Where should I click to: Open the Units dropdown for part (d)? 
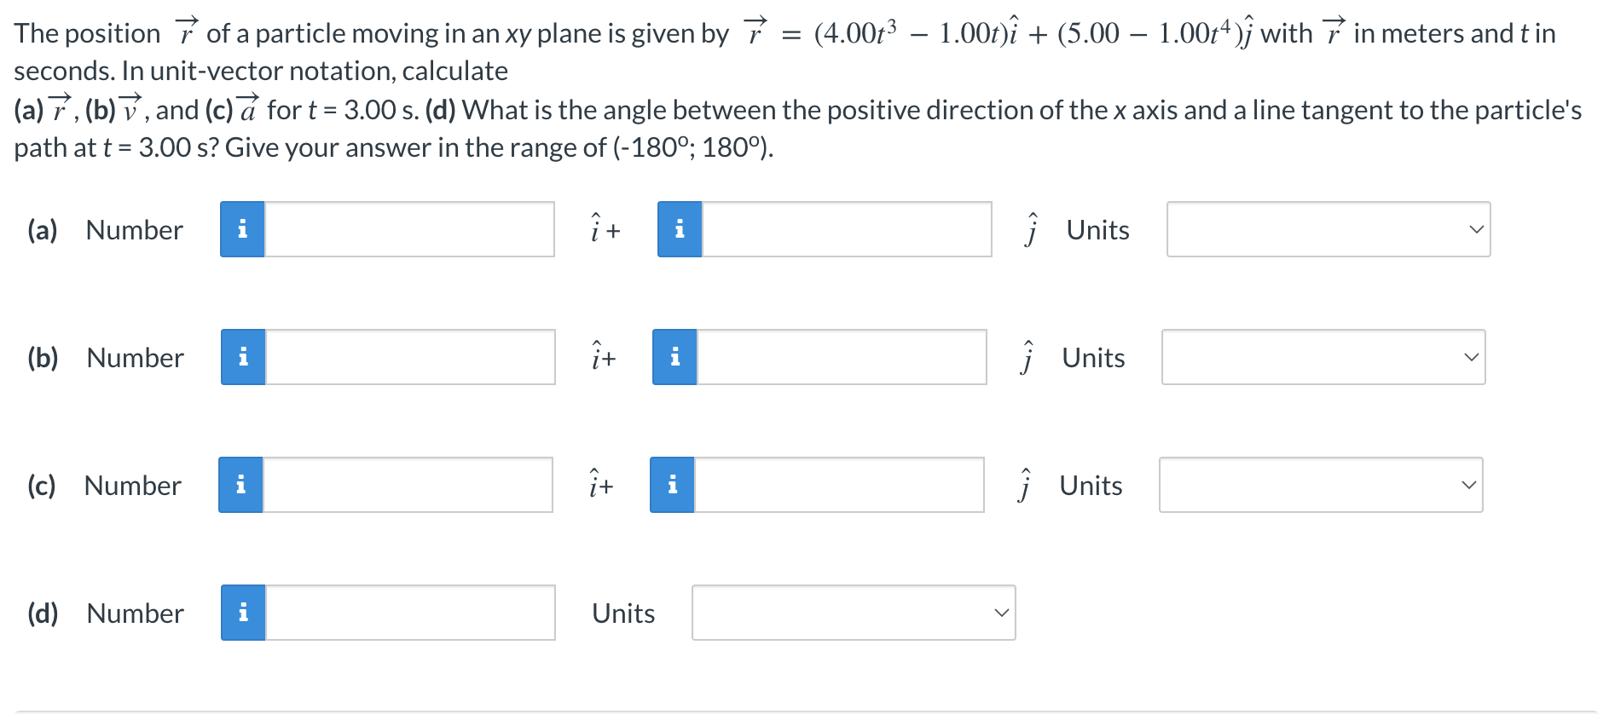point(853,613)
